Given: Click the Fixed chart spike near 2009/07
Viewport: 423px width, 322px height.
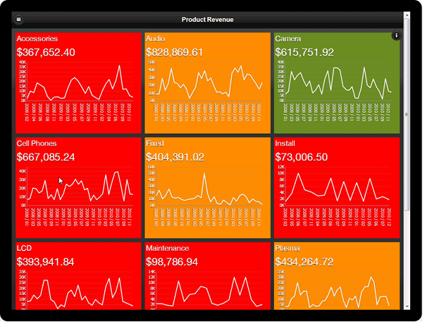Looking at the screenshot, I should pos(204,174).
